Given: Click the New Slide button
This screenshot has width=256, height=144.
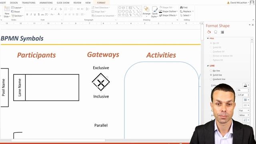Looking at the screenshot, I should coord(7,12).
